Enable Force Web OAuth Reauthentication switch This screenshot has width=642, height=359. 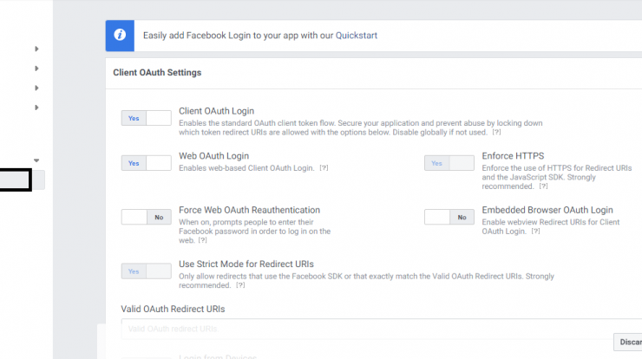[146, 217]
